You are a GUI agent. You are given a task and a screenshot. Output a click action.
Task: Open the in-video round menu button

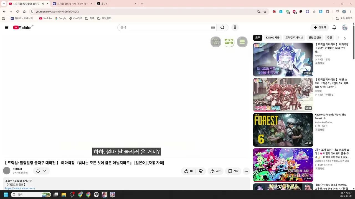[242, 42]
